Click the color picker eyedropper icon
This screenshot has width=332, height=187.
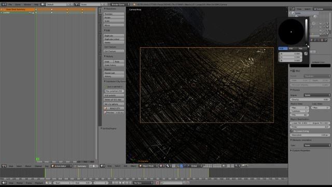[x=306, y=54]
